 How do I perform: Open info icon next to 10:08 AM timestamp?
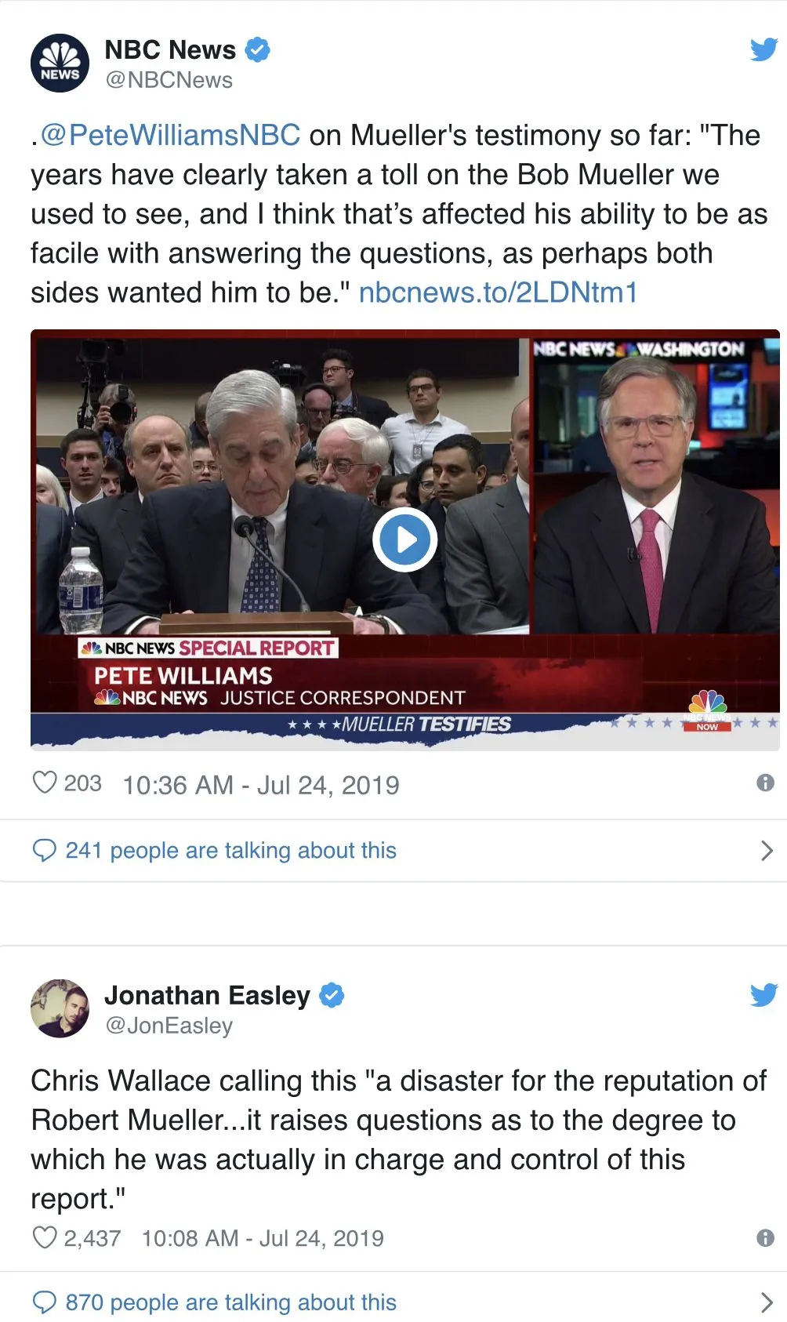point(765,1237)
